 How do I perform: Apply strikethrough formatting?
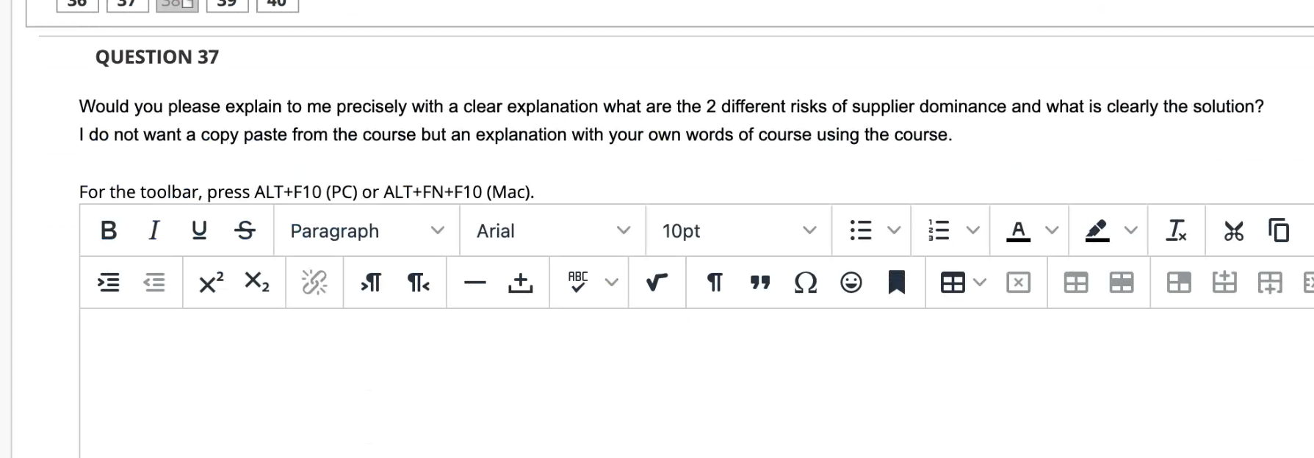point(245,230)
